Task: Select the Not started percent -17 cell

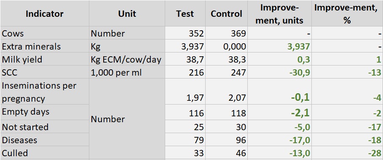Action: 347,127
